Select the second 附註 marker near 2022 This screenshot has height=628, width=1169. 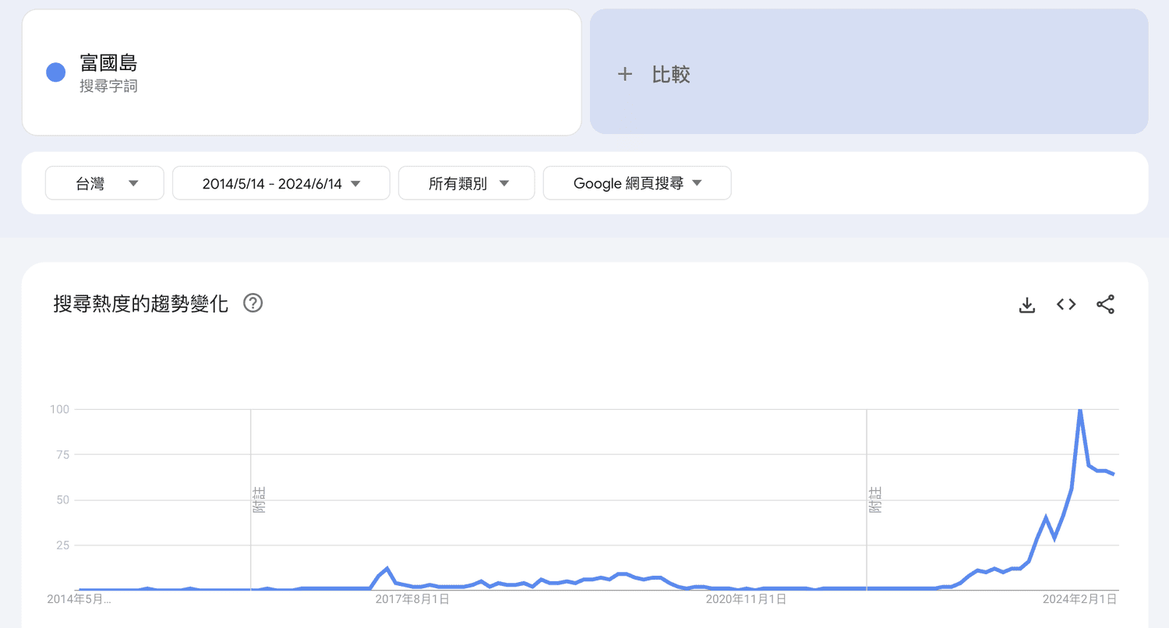(876, 499)
